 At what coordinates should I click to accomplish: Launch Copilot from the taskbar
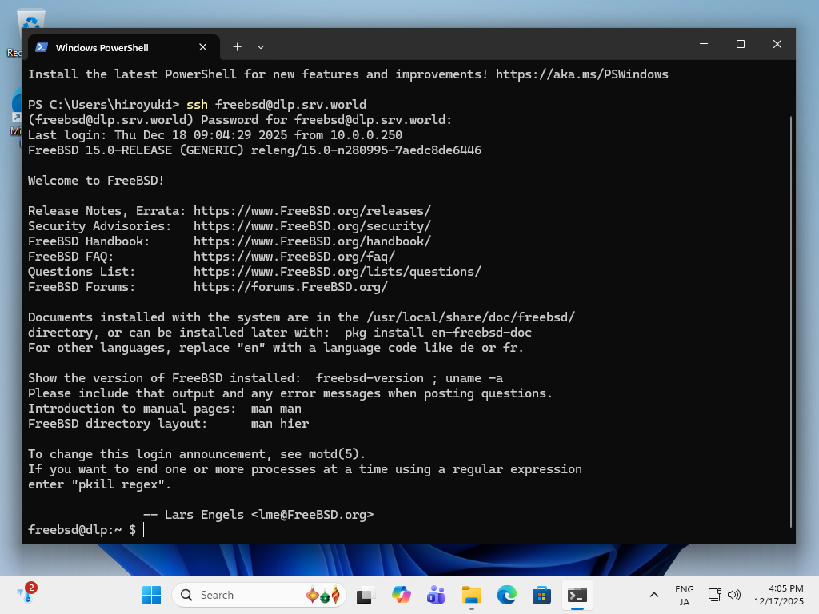401,595
